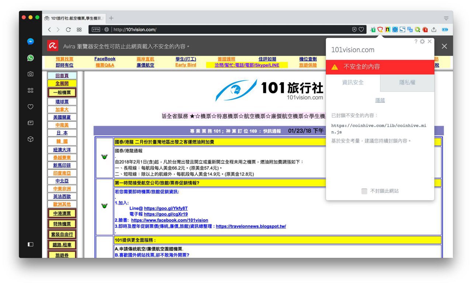Viewport: 472px width, 285px height.
Task: Open the FaceBook link in top navigation
Action: click(x=105, y=59)
